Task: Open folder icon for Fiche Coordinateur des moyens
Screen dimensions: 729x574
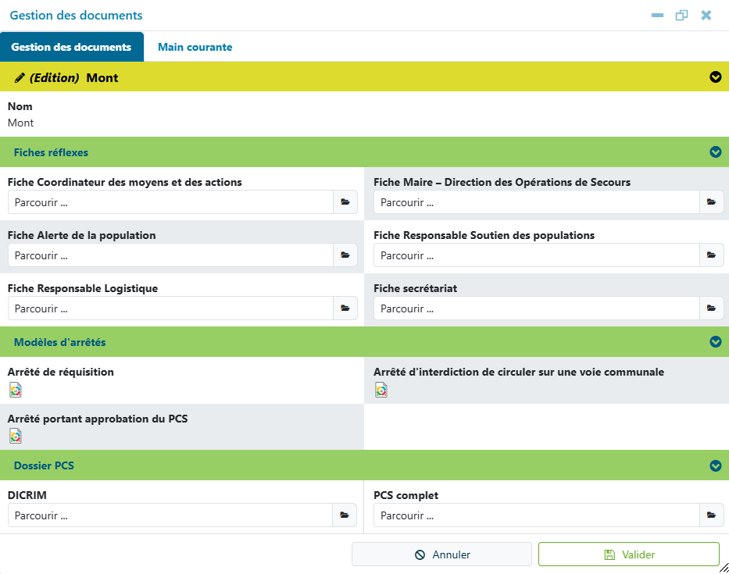Action: 345,202
